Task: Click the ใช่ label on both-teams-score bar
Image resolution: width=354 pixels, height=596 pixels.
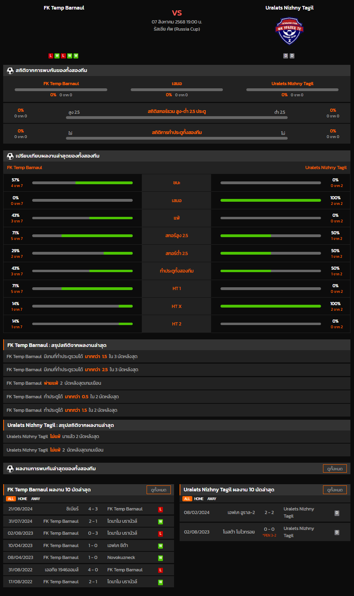Action: (70, 133)
